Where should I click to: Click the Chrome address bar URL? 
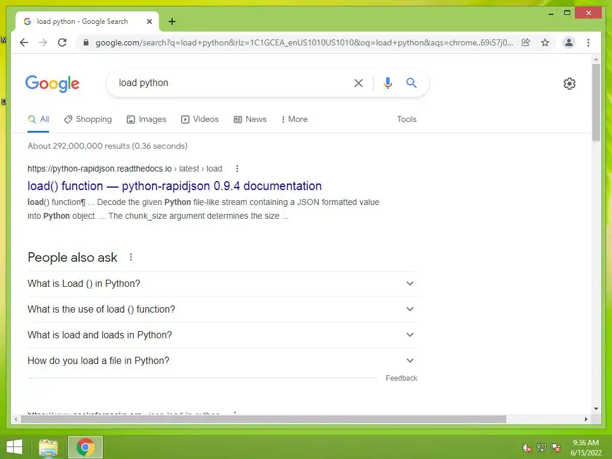coord(304,42)
